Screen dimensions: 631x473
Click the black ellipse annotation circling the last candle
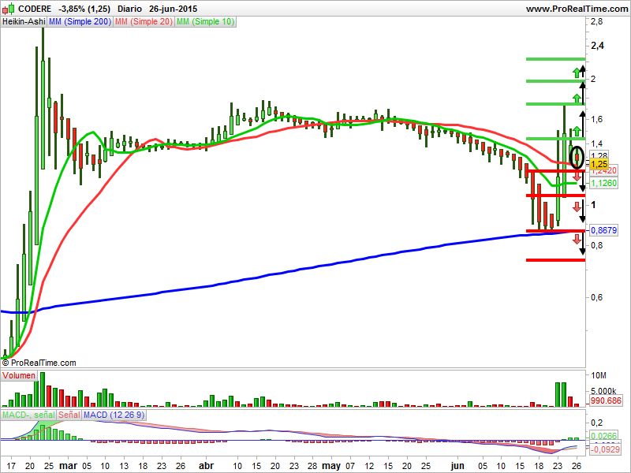pos(577,157)
